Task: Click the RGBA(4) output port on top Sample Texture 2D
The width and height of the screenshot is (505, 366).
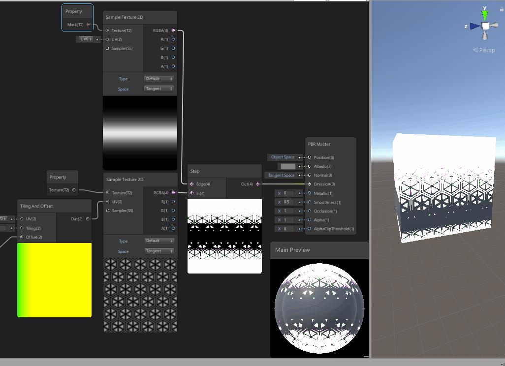Action: (x=173, y=30)
